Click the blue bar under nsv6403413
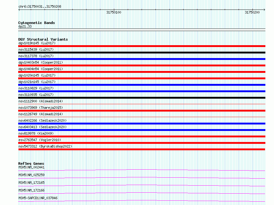The height and width of the screenshot is (205, 274). 142,130
